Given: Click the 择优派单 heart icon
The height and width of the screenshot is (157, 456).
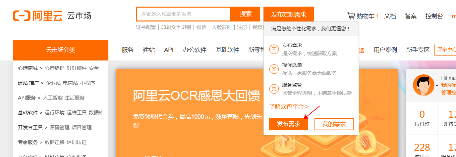Looking at the screenshot, I should coord(274,69).
